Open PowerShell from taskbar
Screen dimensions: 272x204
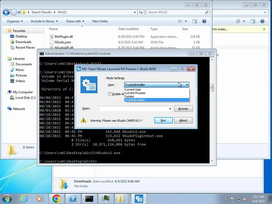[x=73, y=199]
